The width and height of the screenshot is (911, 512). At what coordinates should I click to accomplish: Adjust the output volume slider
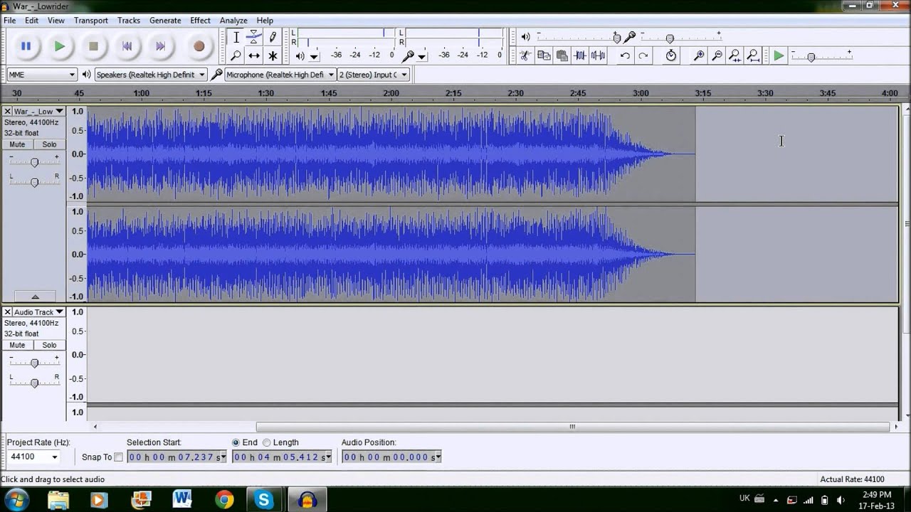point(617,38)
